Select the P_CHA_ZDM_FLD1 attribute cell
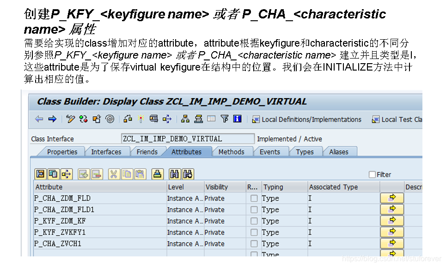The height and width of the screenshot is (267, 446). [100, 209]
